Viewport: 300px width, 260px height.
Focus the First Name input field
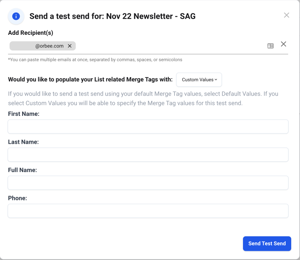(148, 127)
